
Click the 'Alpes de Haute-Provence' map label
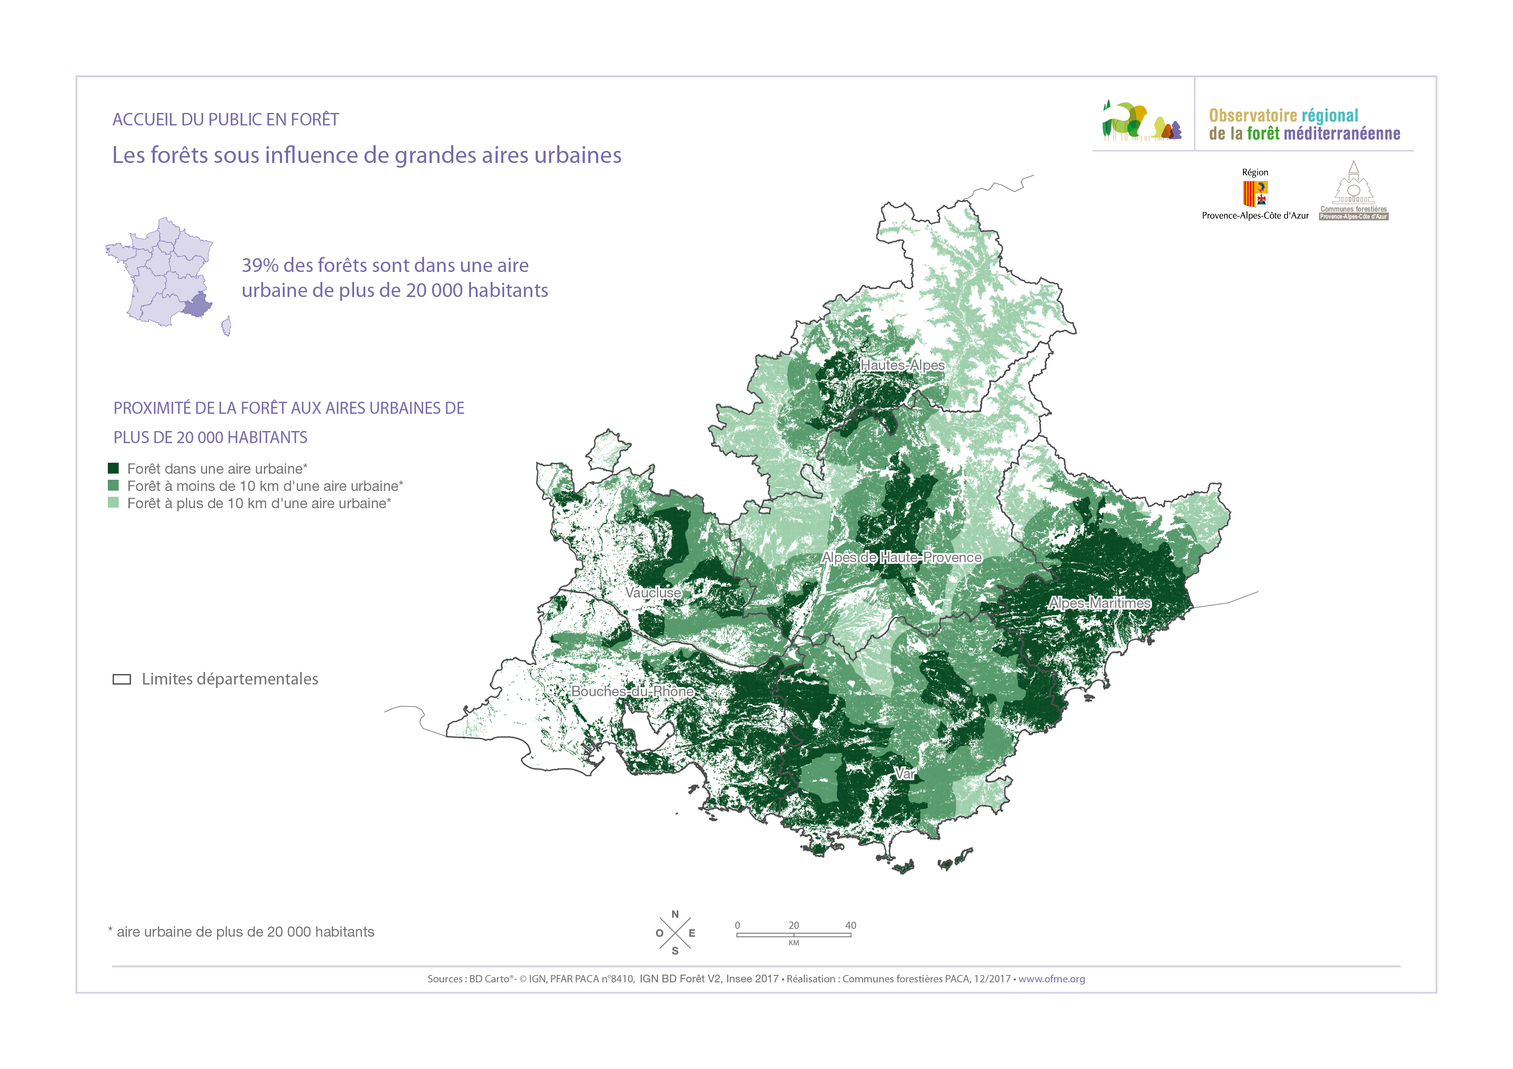click(x=901, y=557)
